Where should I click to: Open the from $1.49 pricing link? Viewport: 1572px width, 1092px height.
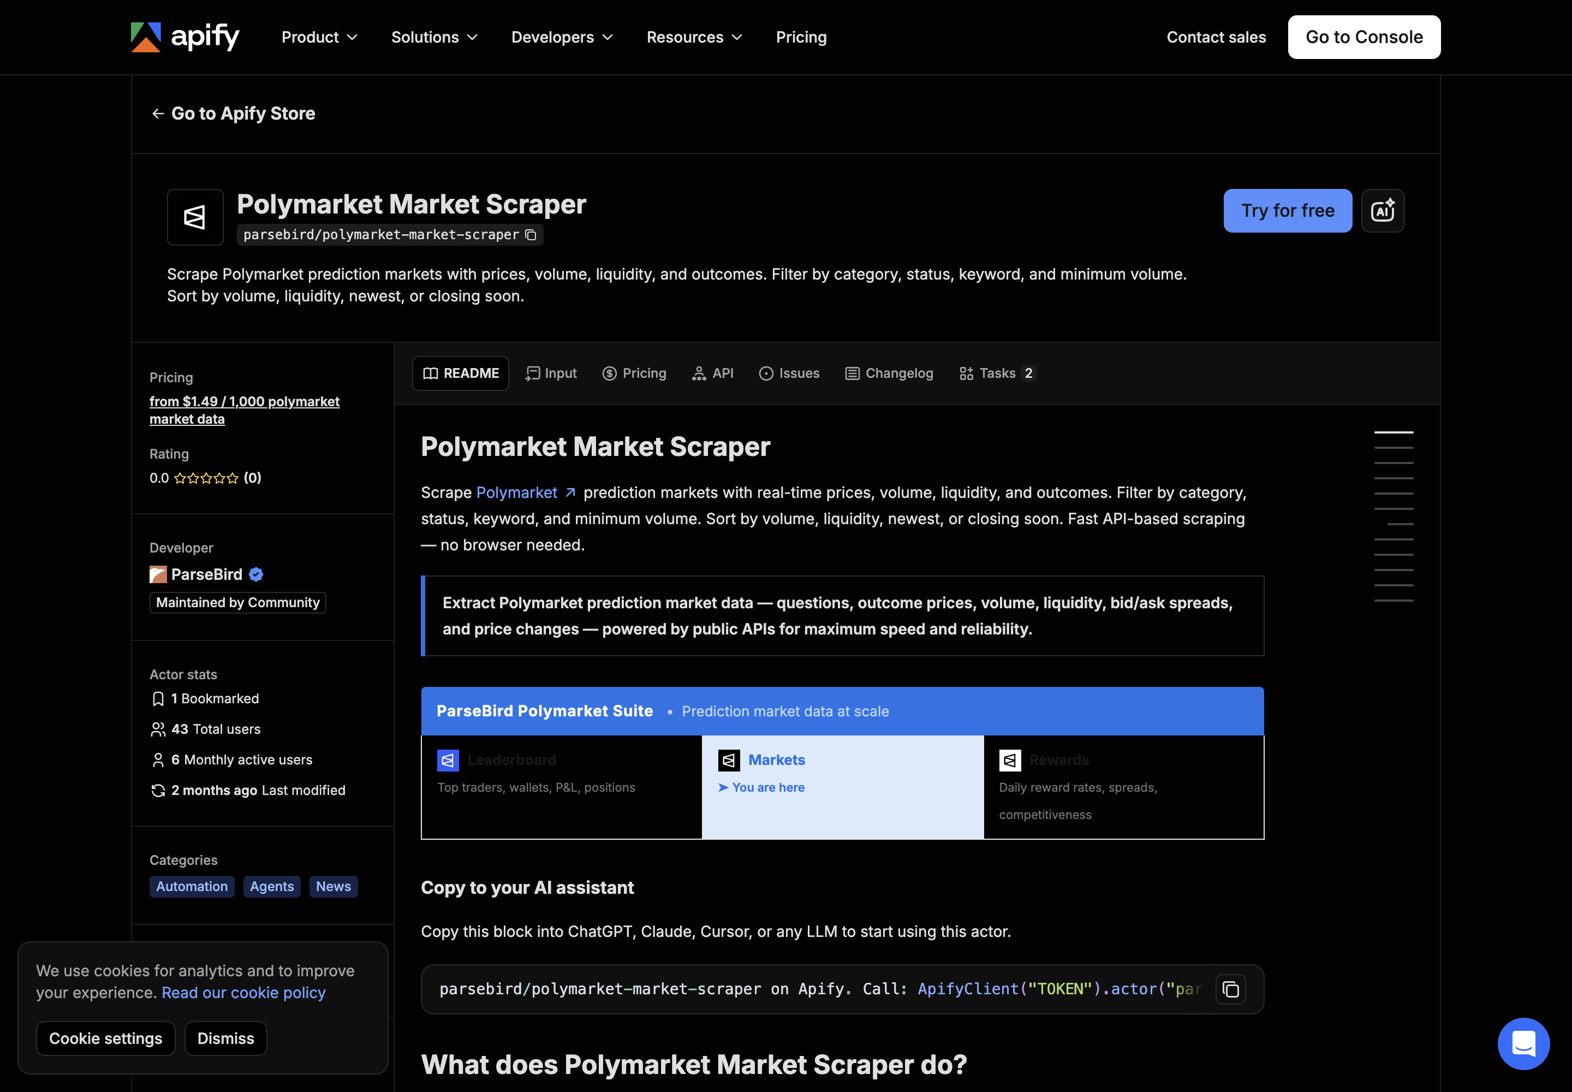pyautogui.click(x=244, y=411)
